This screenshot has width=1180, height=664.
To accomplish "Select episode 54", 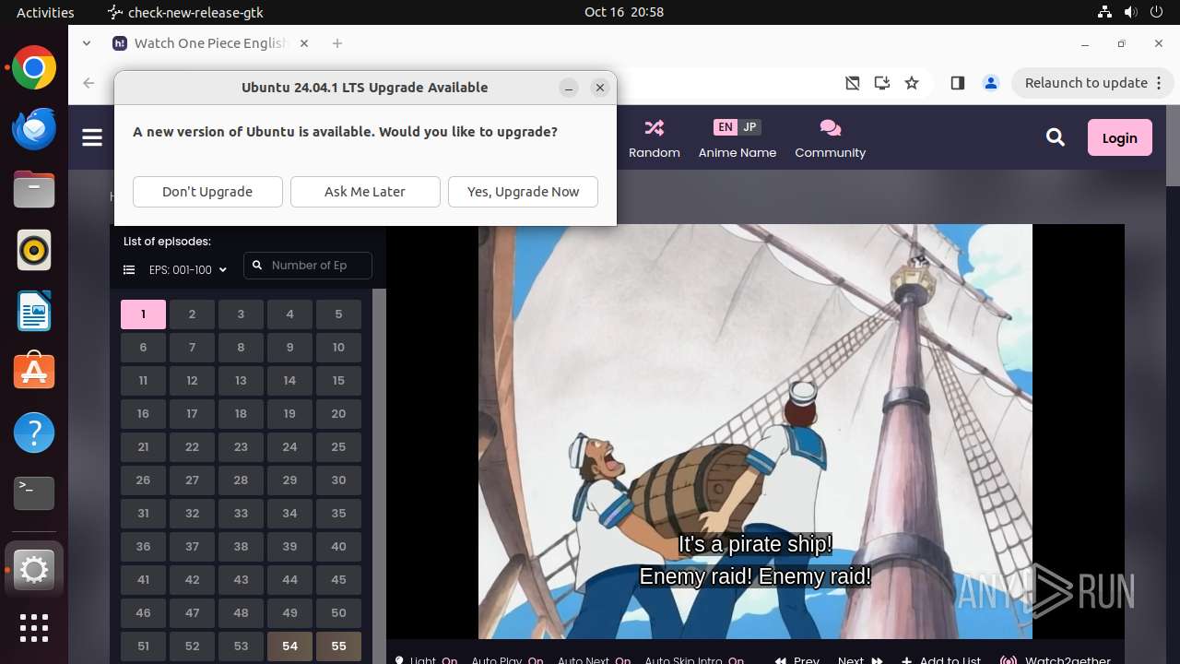I will click(x=289, y=646).
